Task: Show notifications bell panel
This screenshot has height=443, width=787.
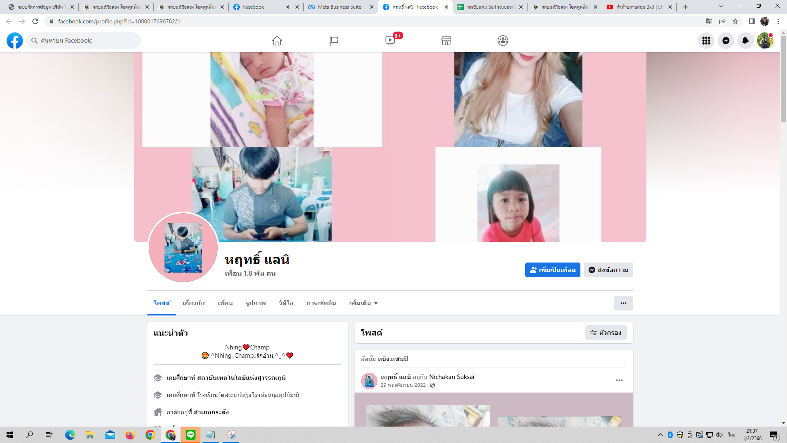Action: 745,41
